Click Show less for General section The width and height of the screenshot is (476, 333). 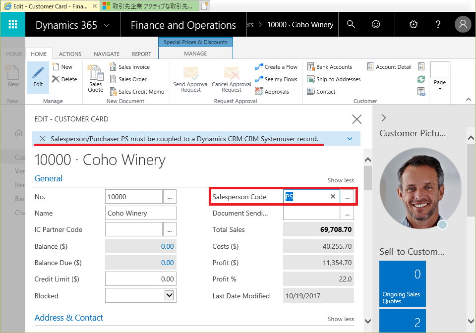(x=341, y=180)
